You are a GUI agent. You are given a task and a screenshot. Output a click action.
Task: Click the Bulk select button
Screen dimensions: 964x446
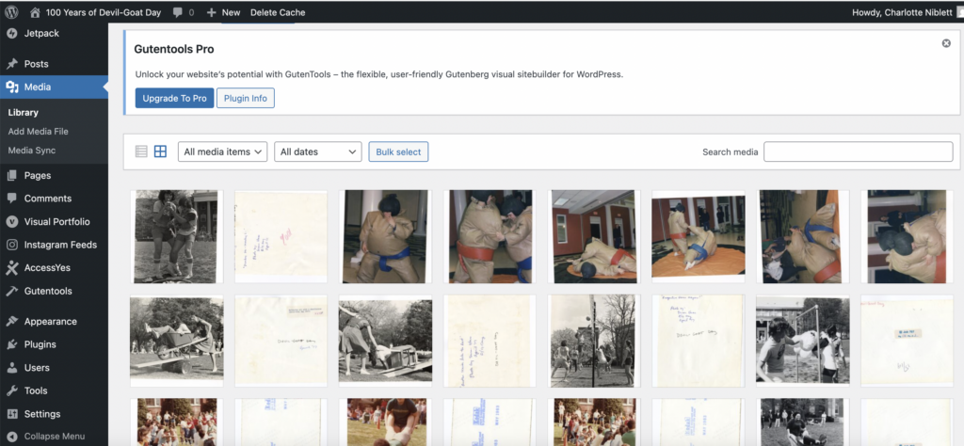[x=398, y=151]
